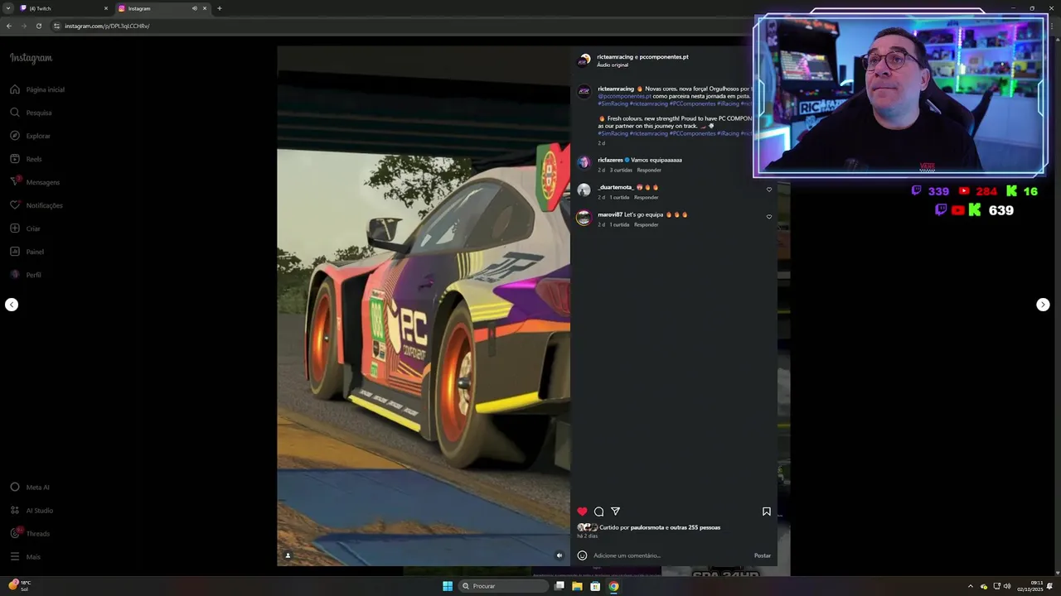Open the @pccomponentes.pt mention in caption
This screenshot has height=596, width=1061.
pyautogui.click(x=624, y=96)
